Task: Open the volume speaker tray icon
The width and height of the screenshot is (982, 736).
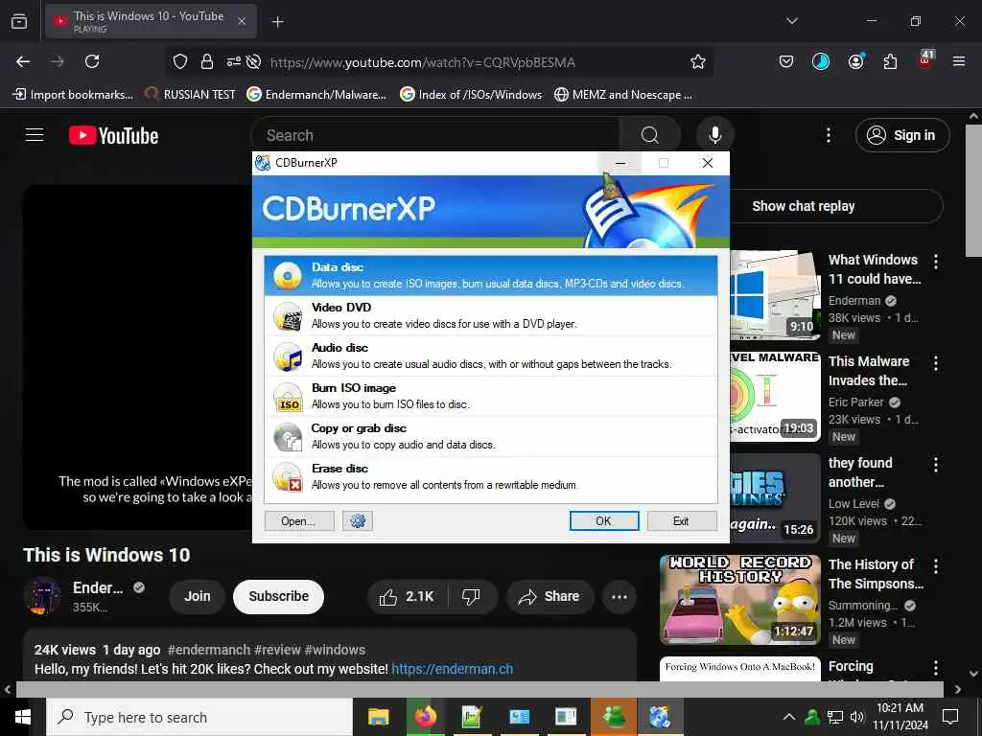Action: pos(857,717)
